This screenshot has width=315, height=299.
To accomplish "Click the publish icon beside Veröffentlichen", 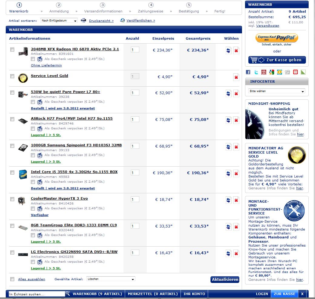I will coord(122,20).
